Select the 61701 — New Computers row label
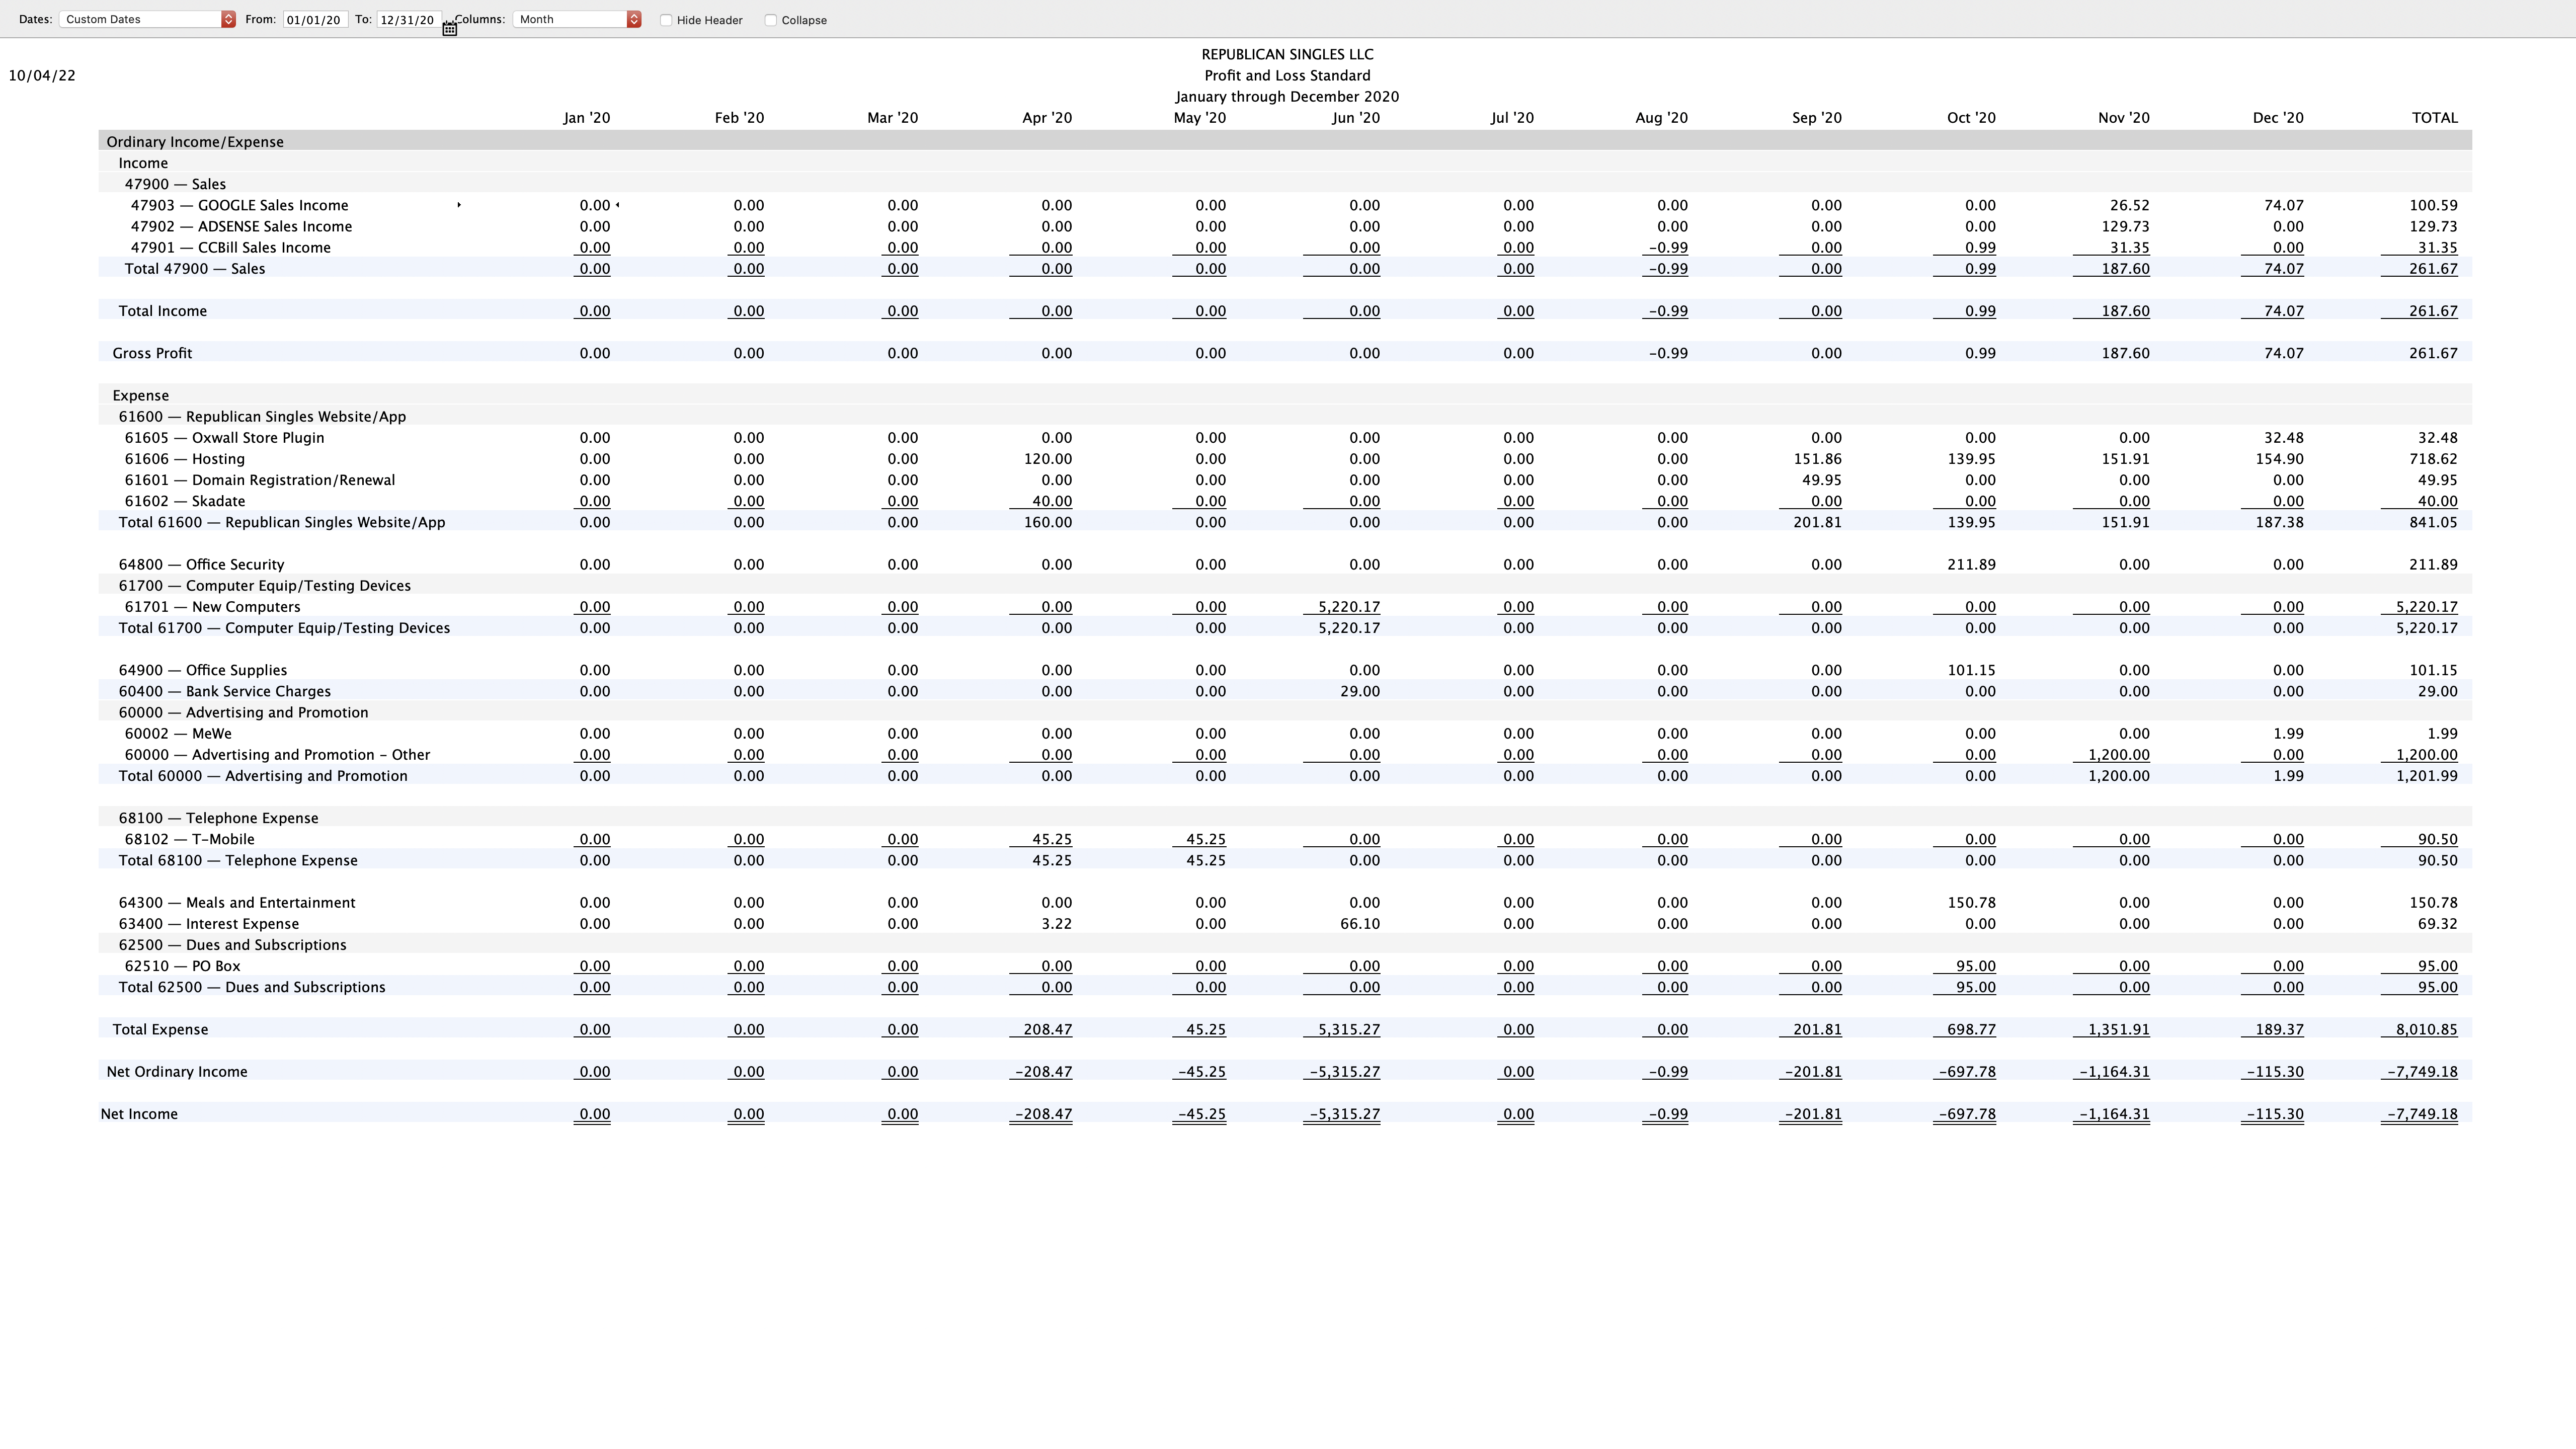 213,607
